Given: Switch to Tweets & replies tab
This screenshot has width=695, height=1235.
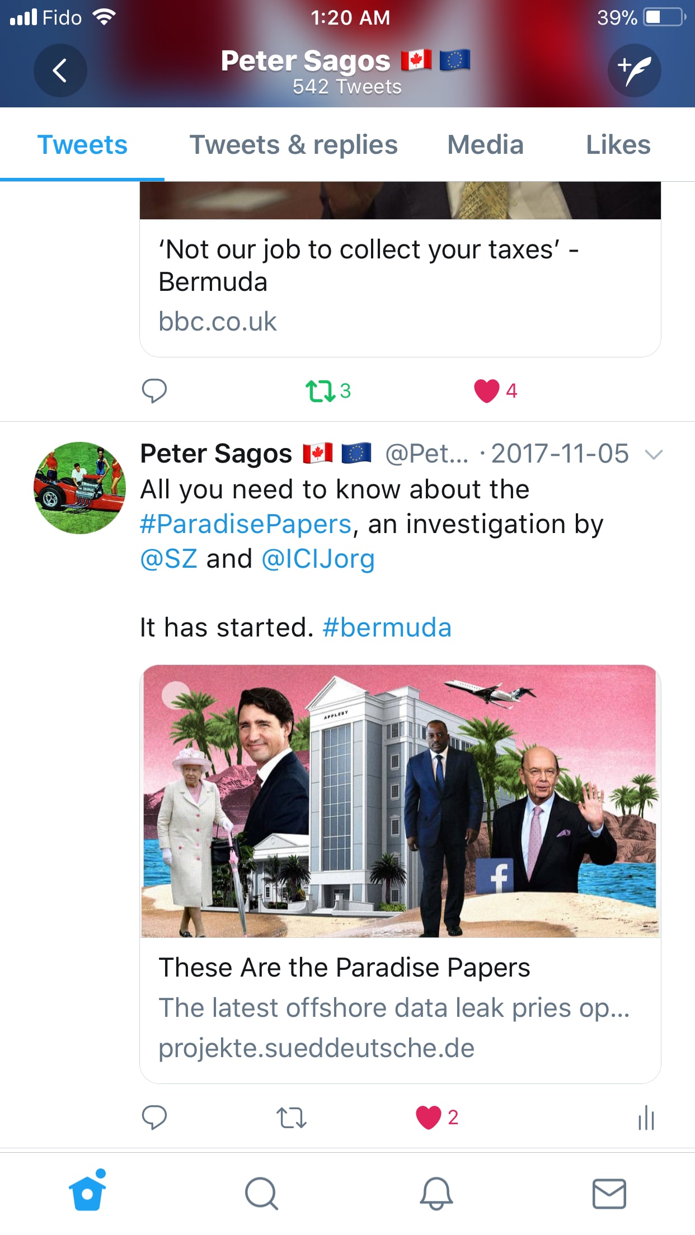Looking at the screenshot, I should click(294, 145).
